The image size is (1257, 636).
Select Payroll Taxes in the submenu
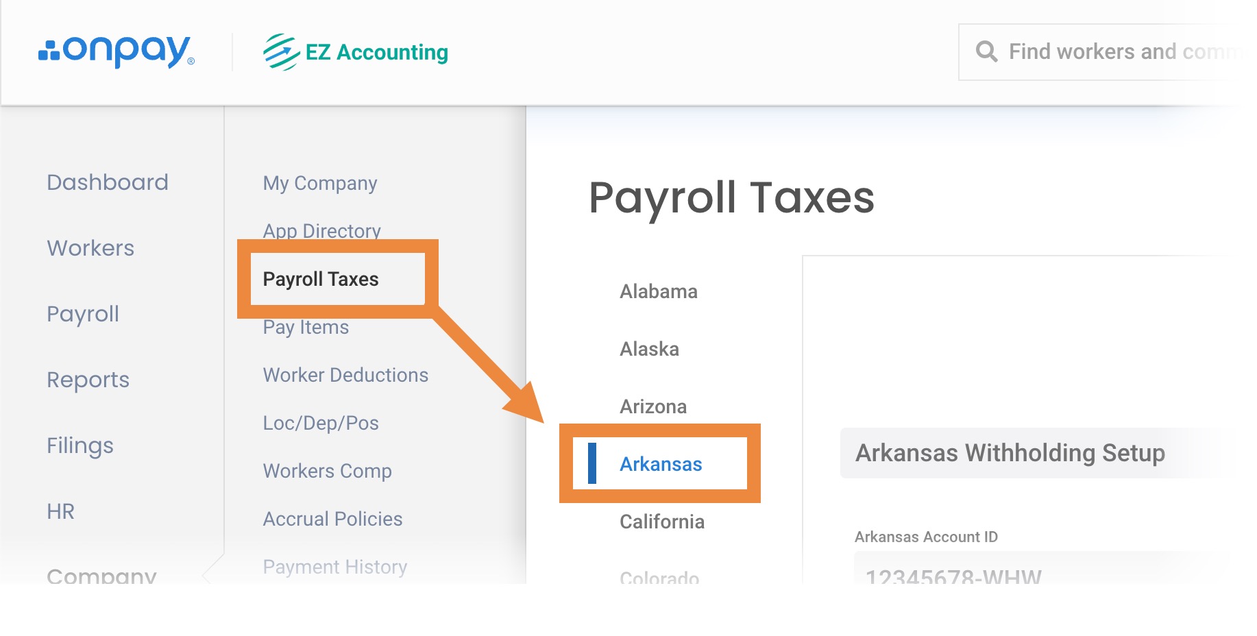click(321, 279)
